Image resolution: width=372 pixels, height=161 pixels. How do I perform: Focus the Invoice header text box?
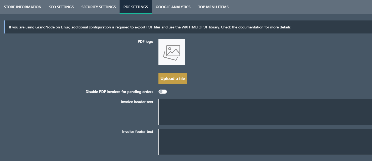click(x=265, y=112)
